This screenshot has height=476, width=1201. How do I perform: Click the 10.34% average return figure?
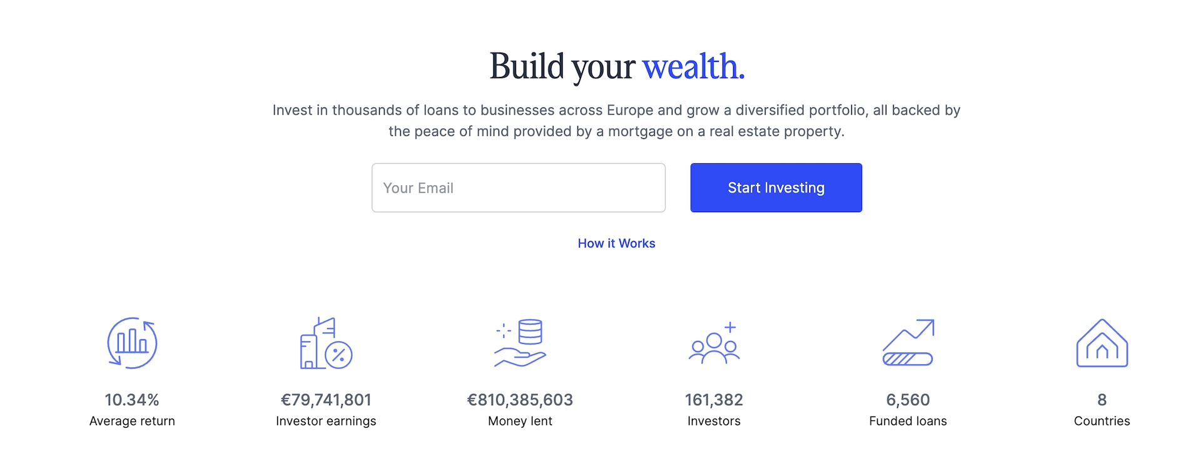[132, 400]
